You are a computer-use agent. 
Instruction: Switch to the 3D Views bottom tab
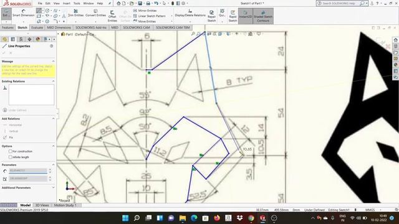(42, 205)
